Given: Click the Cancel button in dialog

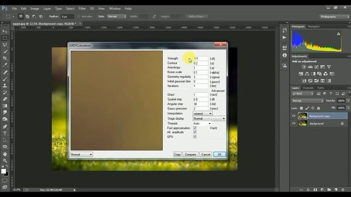Looking at the screenshot, I should coord(206,154).
